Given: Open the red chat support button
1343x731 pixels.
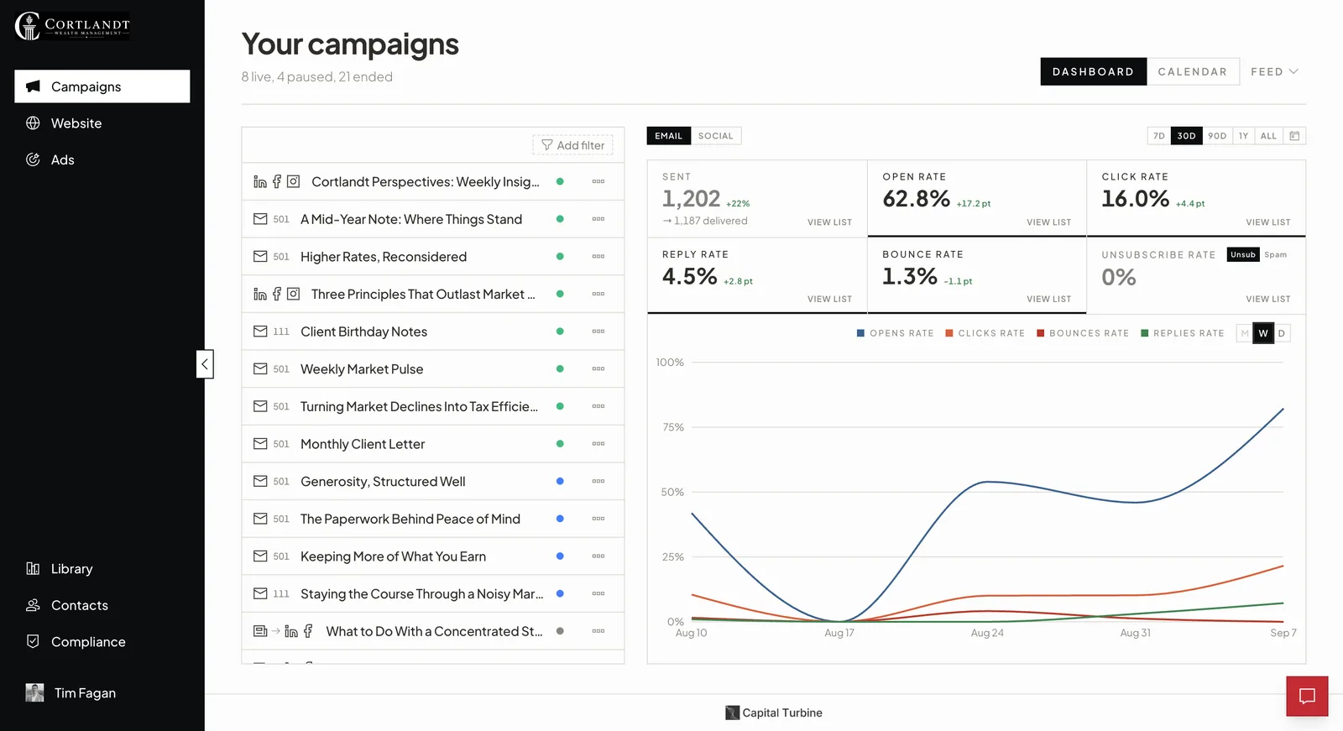Looking at the screenshot, I should (x=1307, y=696).
